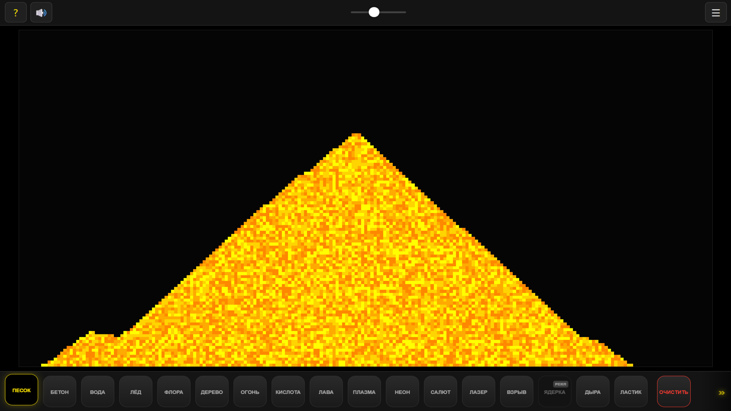Pick the САЛЮТ (firework) material
This screenshot has width=731, height=411.
click(440, 391)
